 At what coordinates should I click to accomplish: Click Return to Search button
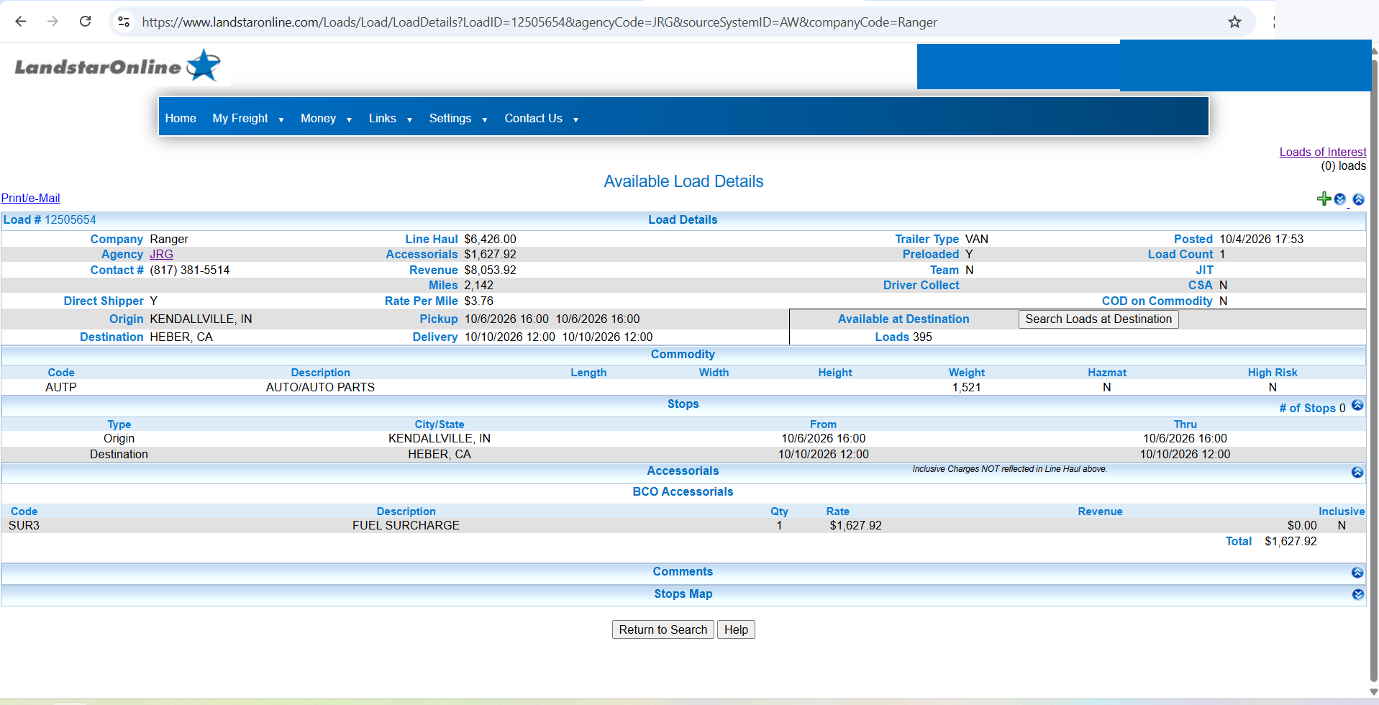tap(663, 629)
